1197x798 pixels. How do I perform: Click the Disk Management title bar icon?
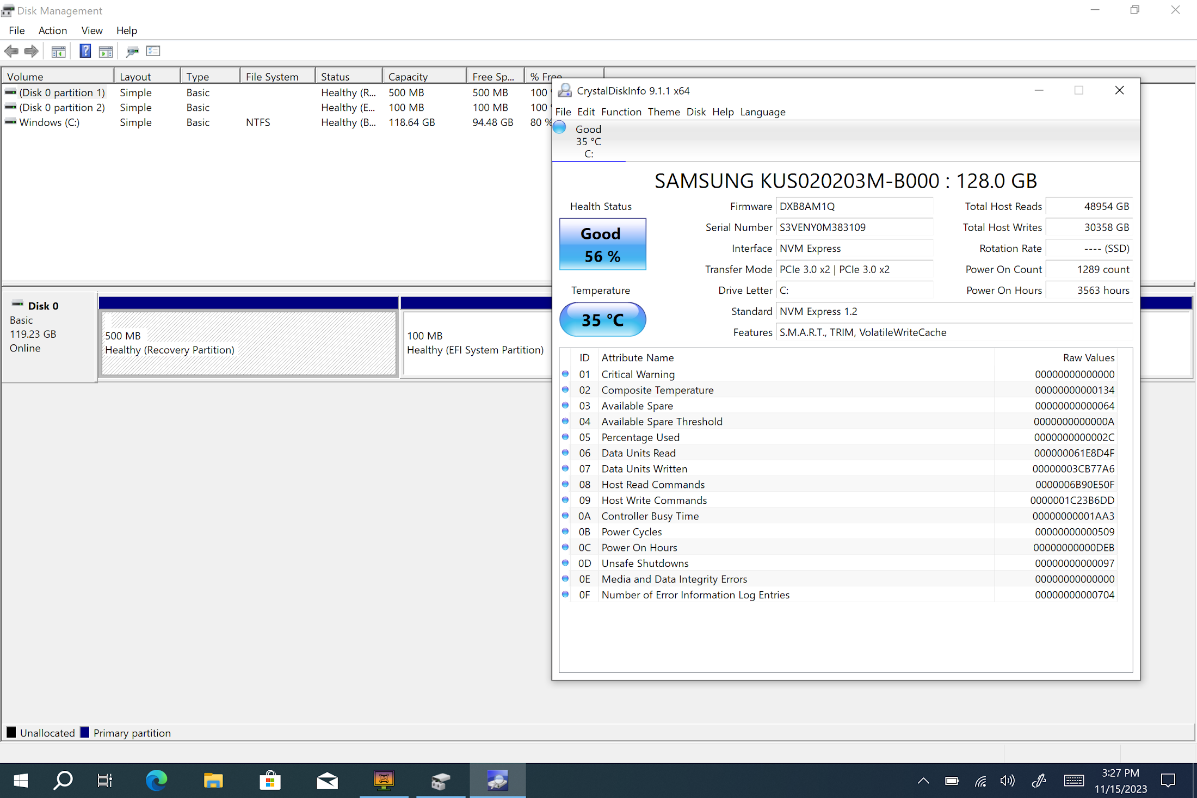8,11
